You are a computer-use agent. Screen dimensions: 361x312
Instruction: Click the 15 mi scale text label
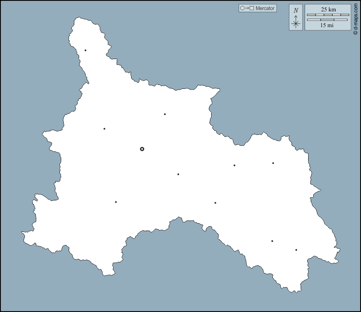[327, 25]
